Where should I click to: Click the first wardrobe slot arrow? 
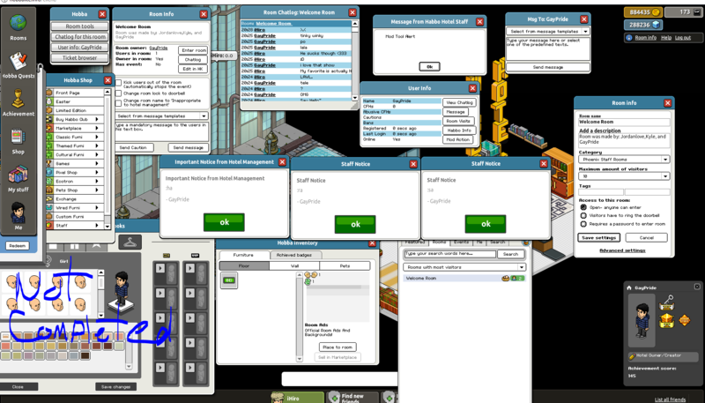(160, 268)
